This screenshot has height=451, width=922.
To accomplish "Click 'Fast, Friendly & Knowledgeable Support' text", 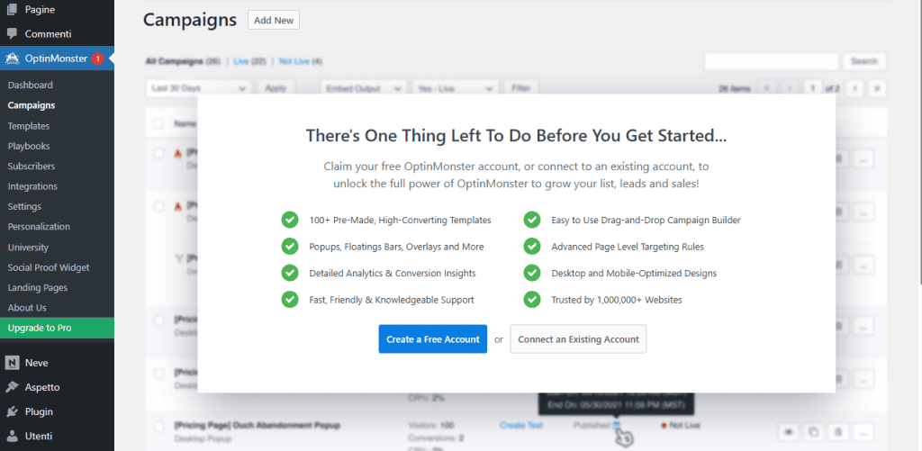I will point(392,300).
